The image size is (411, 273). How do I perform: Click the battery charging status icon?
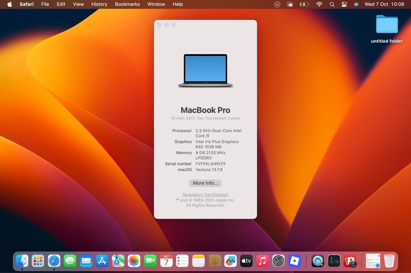click(x=304, y=4)
